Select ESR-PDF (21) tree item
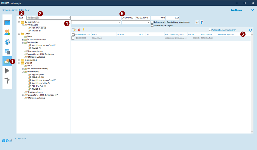This screenshot has width=257, height=150. point(38,77)
